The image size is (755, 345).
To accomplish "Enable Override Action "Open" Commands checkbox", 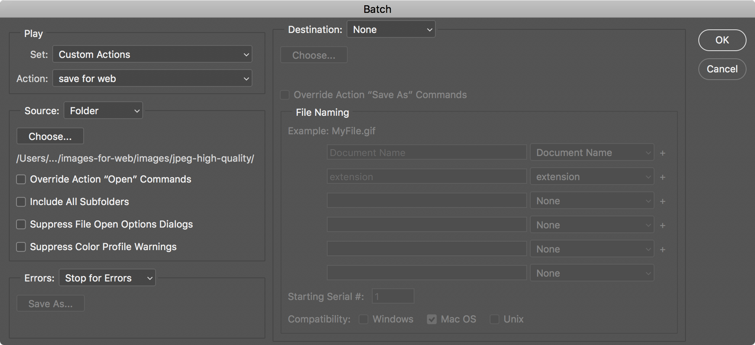I will [x=21, y=179].
